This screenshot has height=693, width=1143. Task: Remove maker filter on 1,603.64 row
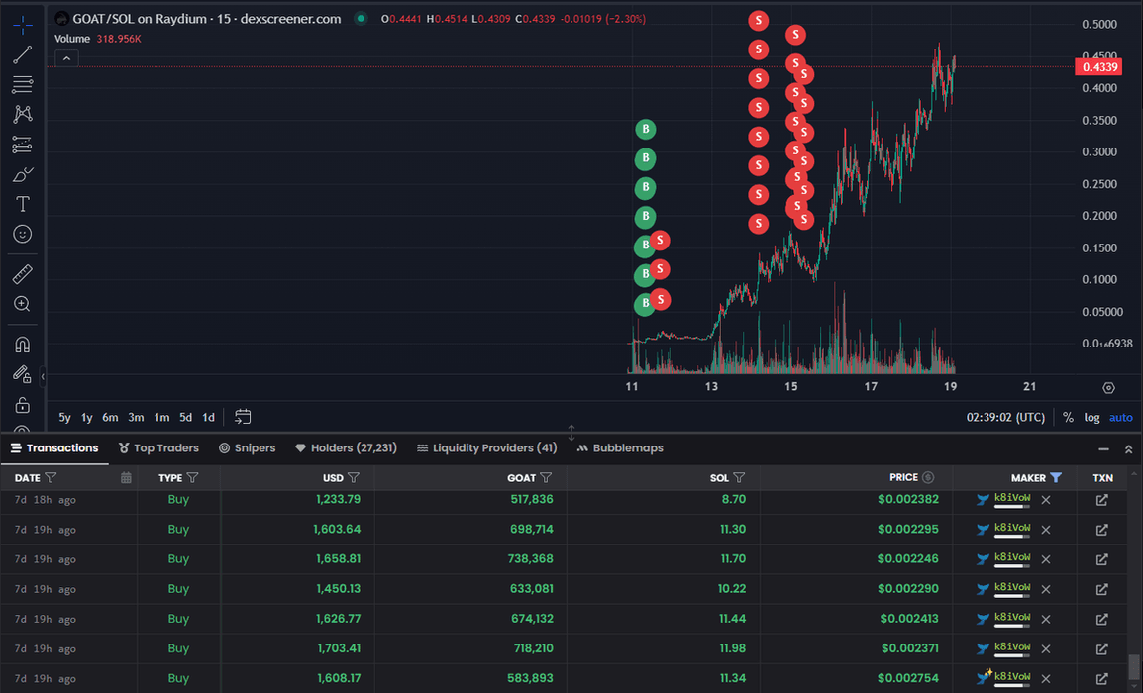[x=1045, y=530]
